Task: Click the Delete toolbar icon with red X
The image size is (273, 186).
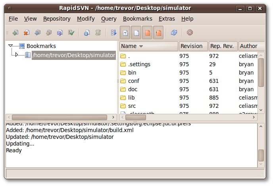Action: point(27,33)
